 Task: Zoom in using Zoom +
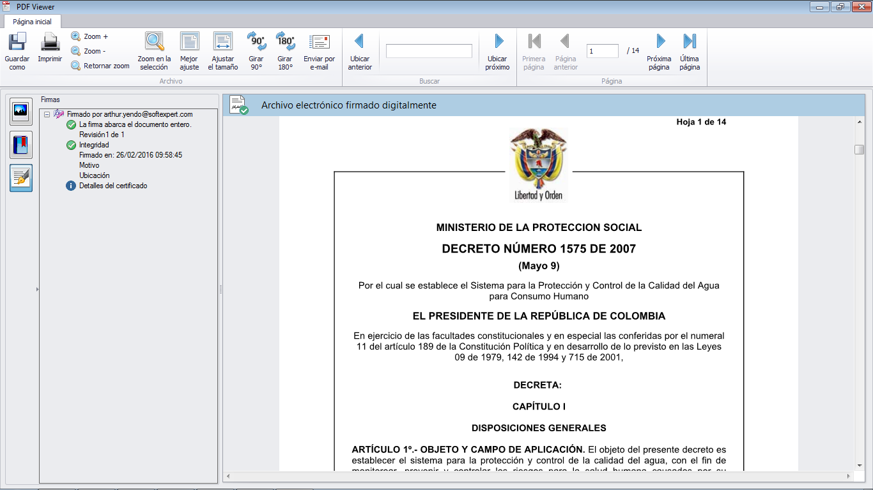point(89,36)
